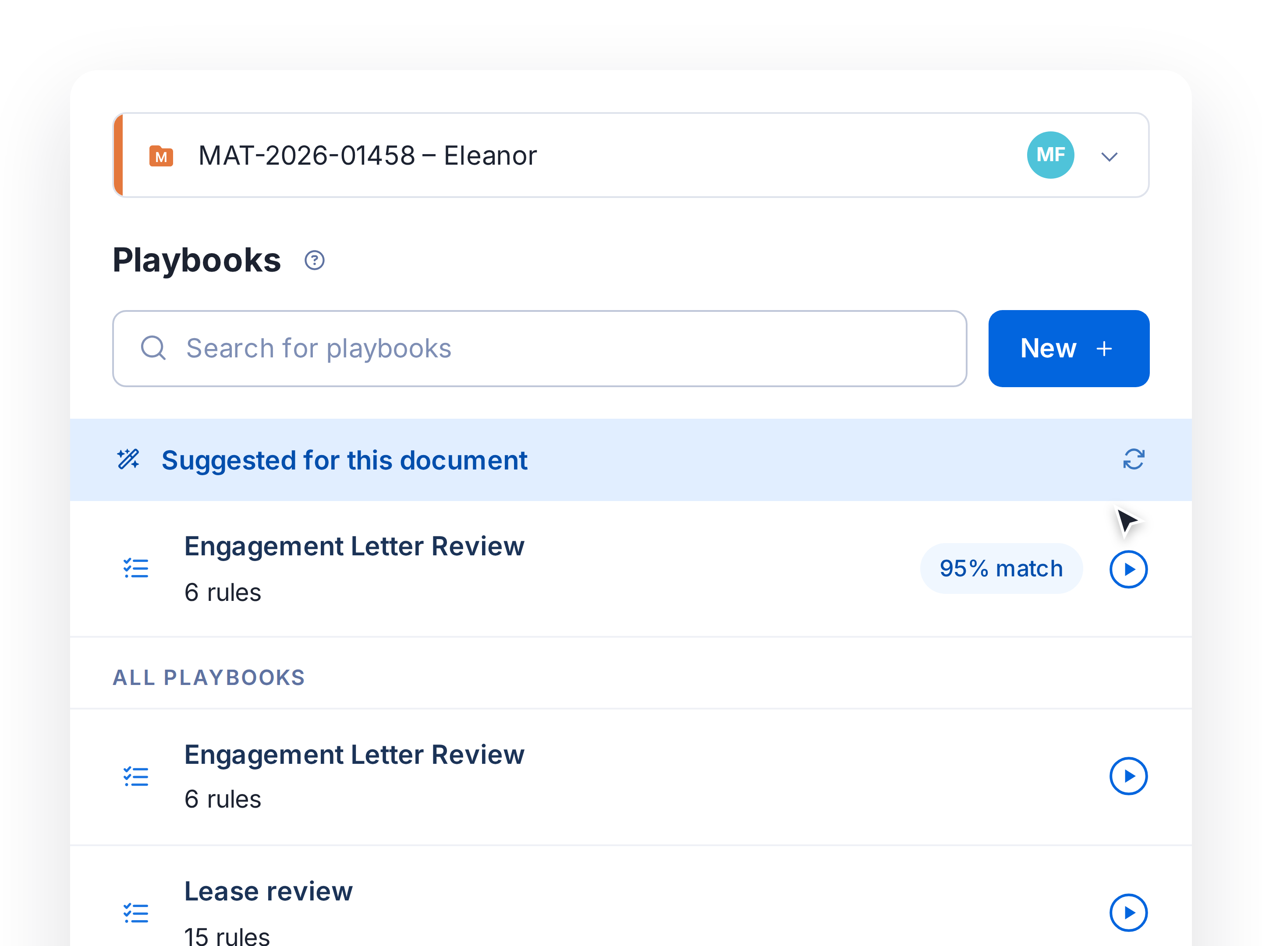Viewport: 1262px width, 946px height.
Task: Run the Lease review playbook
Action: click(1128, 912)
